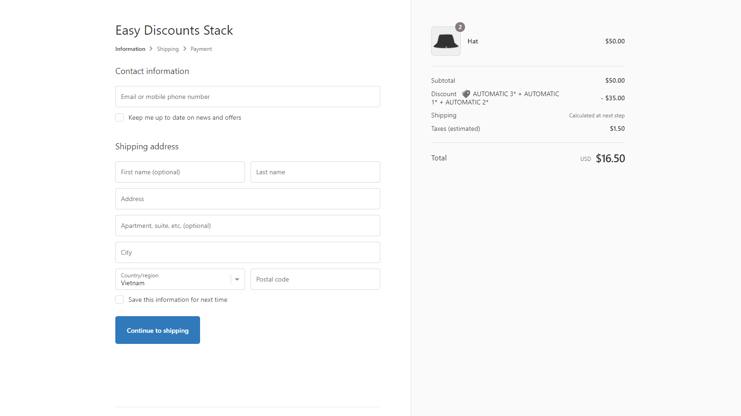
Task: Open the Country/region dropdown
Action: pos(174,279)
